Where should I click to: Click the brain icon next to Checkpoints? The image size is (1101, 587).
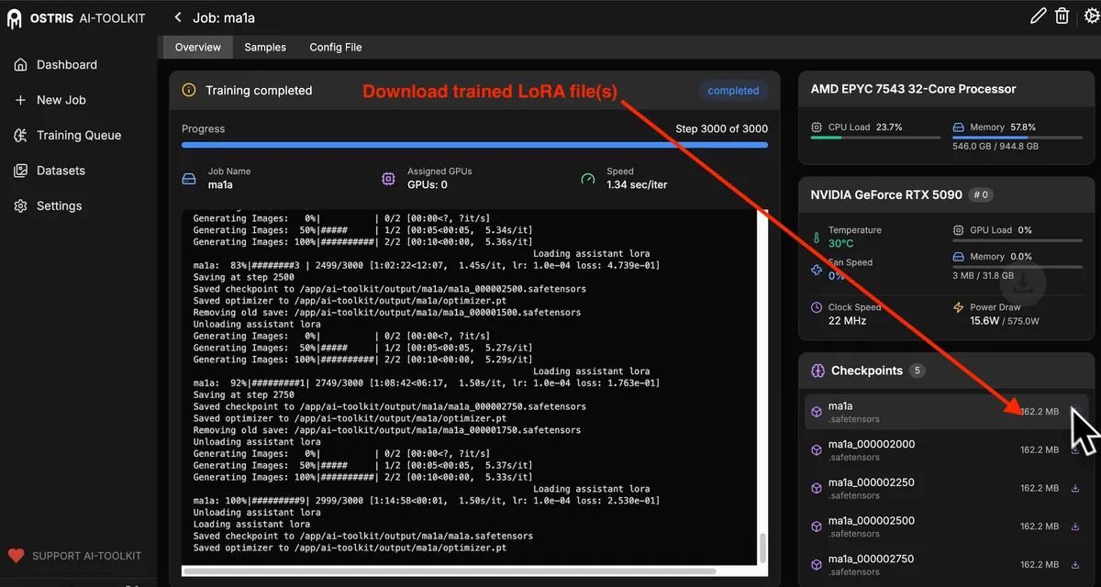point(818,371)
